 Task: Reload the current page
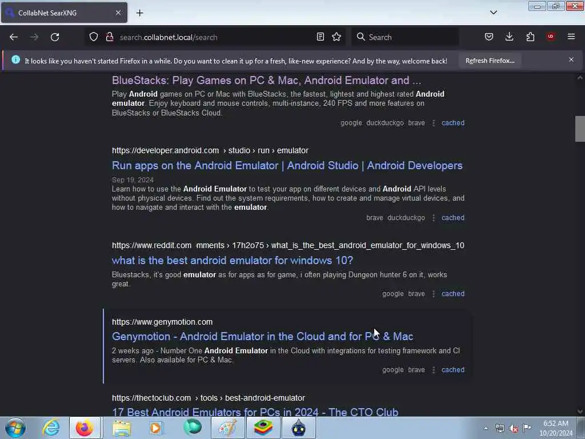click(55, 37)
